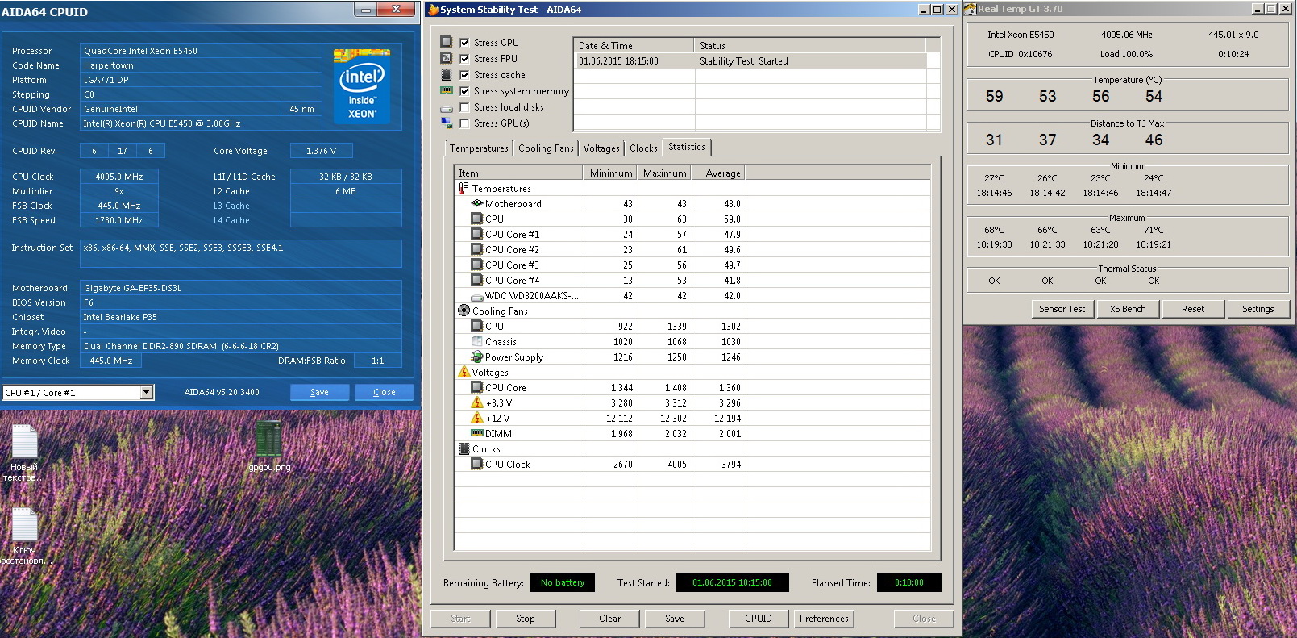Click the cache chip icon beside Stress cache
Screen dimensions: 1297x638
coord(446,74)
